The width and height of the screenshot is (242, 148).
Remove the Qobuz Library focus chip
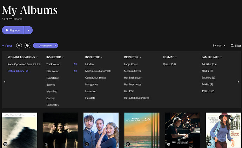(55, 46)
